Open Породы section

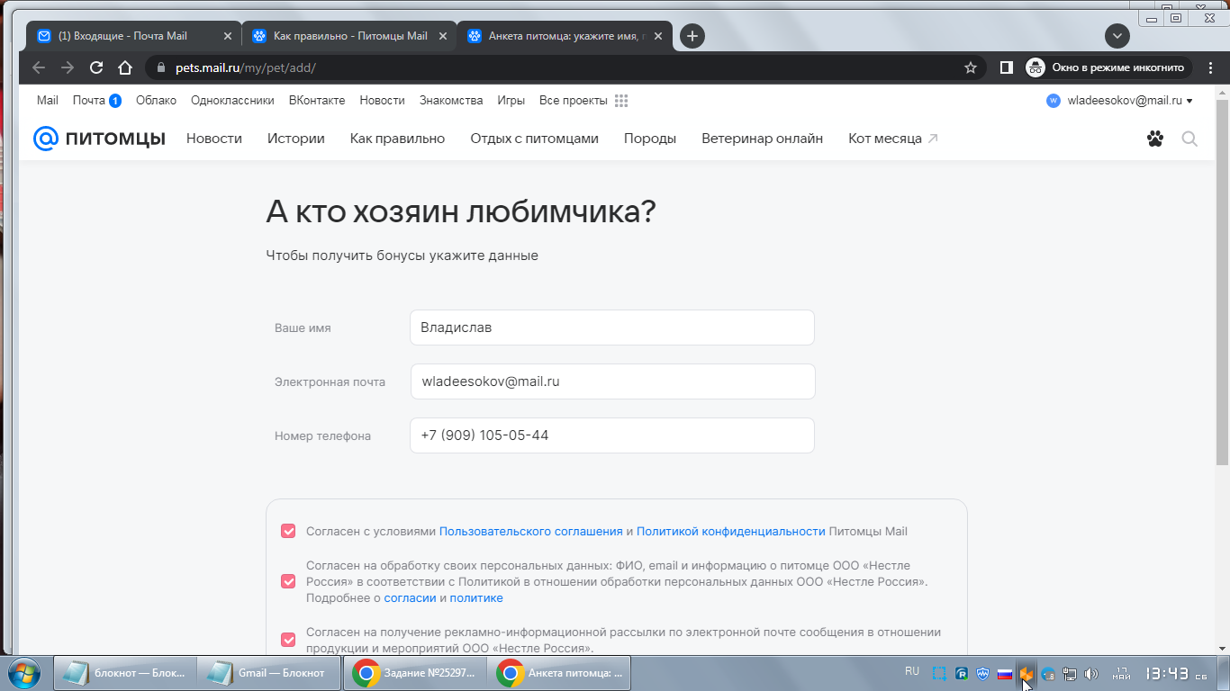(650, 139)
